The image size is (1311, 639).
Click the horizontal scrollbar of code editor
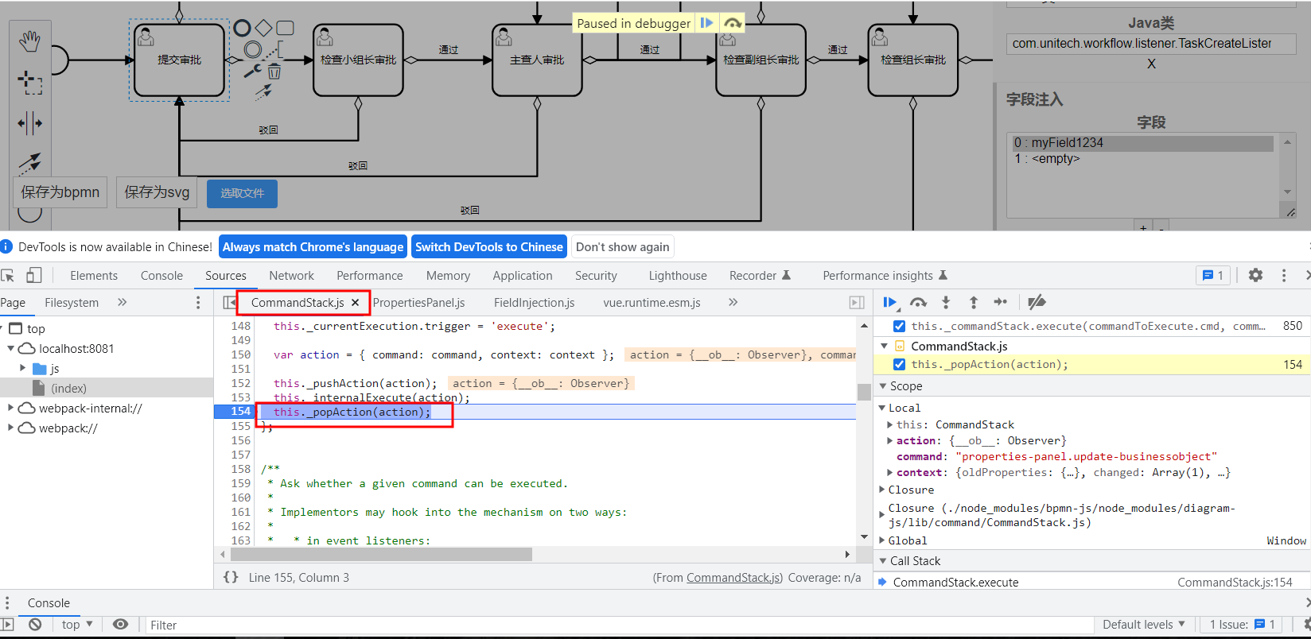pyautogui.click(x=381, y=554)
